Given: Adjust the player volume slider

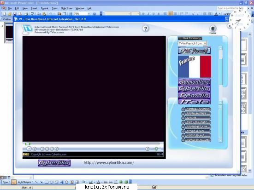Looking at the screenshot, I should coord(156,149).
